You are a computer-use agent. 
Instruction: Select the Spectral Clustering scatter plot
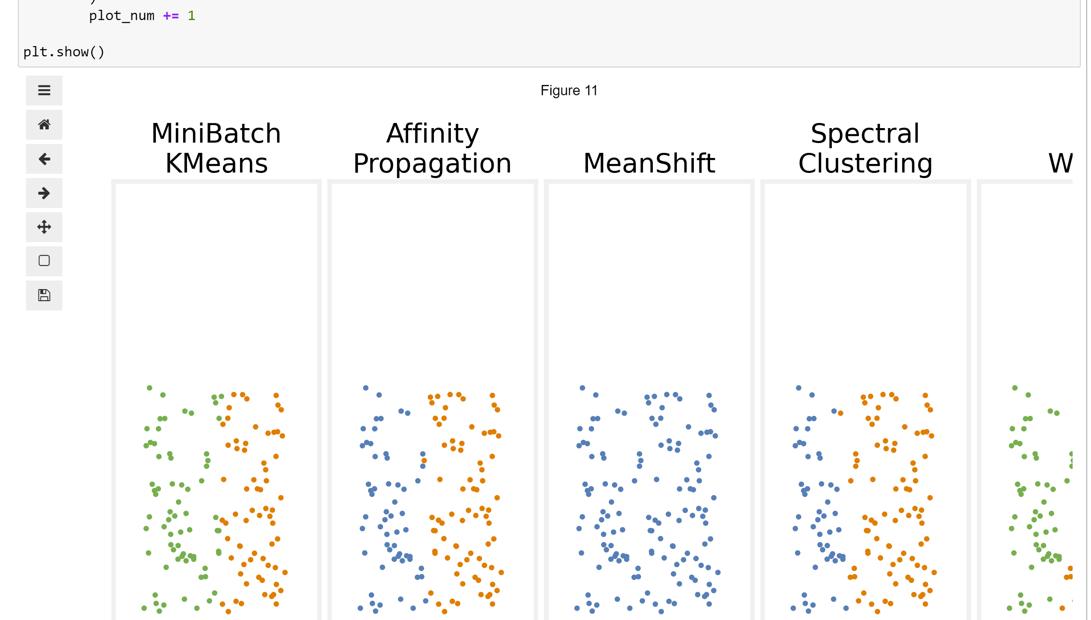coord(865,401)
